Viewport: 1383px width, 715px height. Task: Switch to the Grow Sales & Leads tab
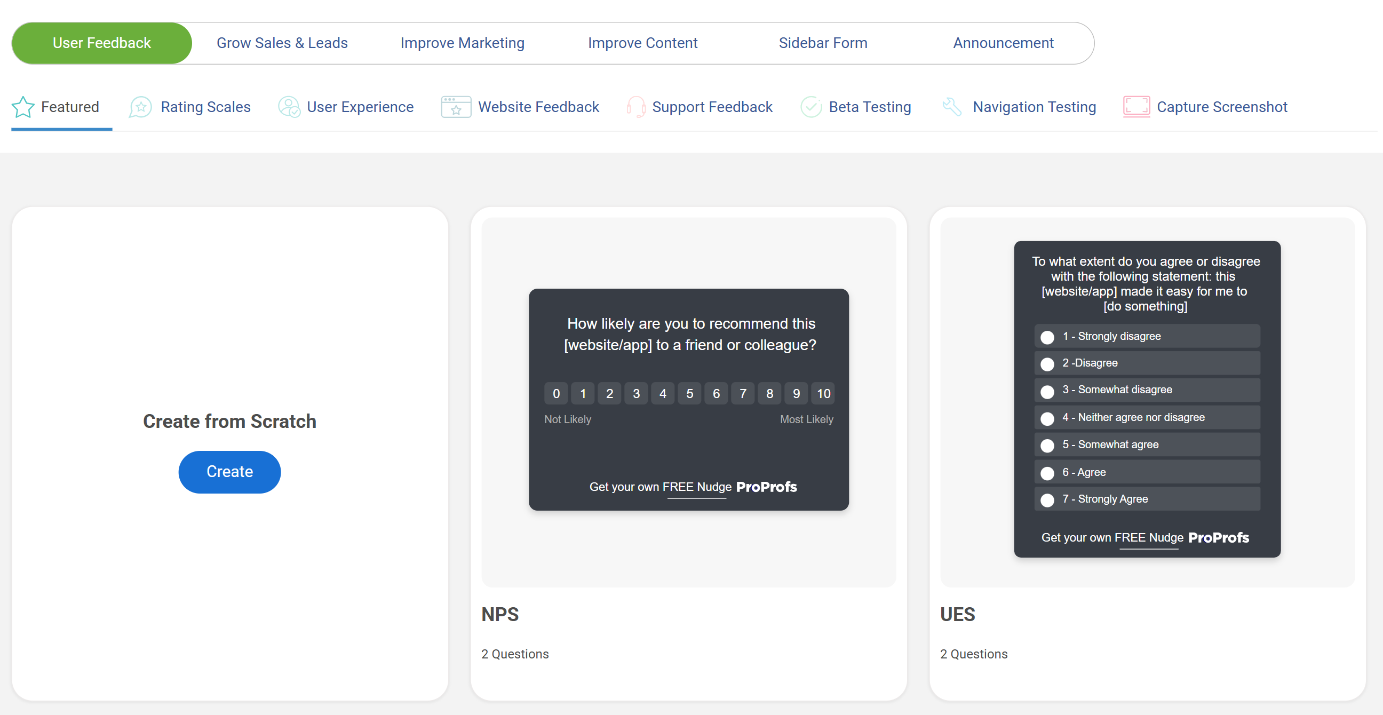coord(282,43)
